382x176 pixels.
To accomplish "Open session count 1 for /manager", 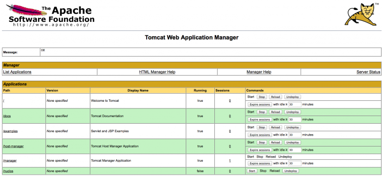I will 230,161.
